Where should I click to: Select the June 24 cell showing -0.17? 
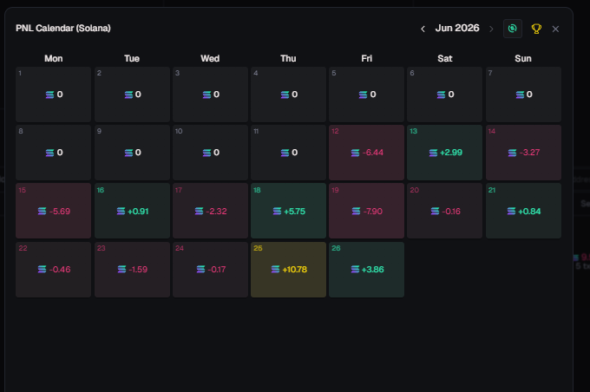coord(210,270)
